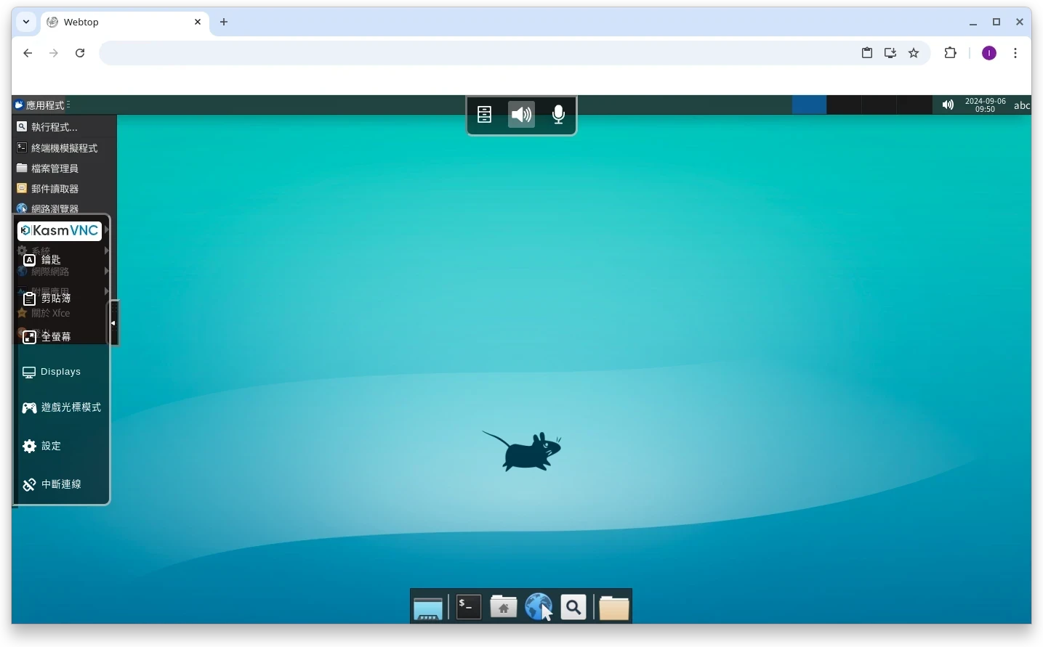Select 執行程式... from the applications menu
Viewport: 1043px width, 647px height.
(54, 127)
